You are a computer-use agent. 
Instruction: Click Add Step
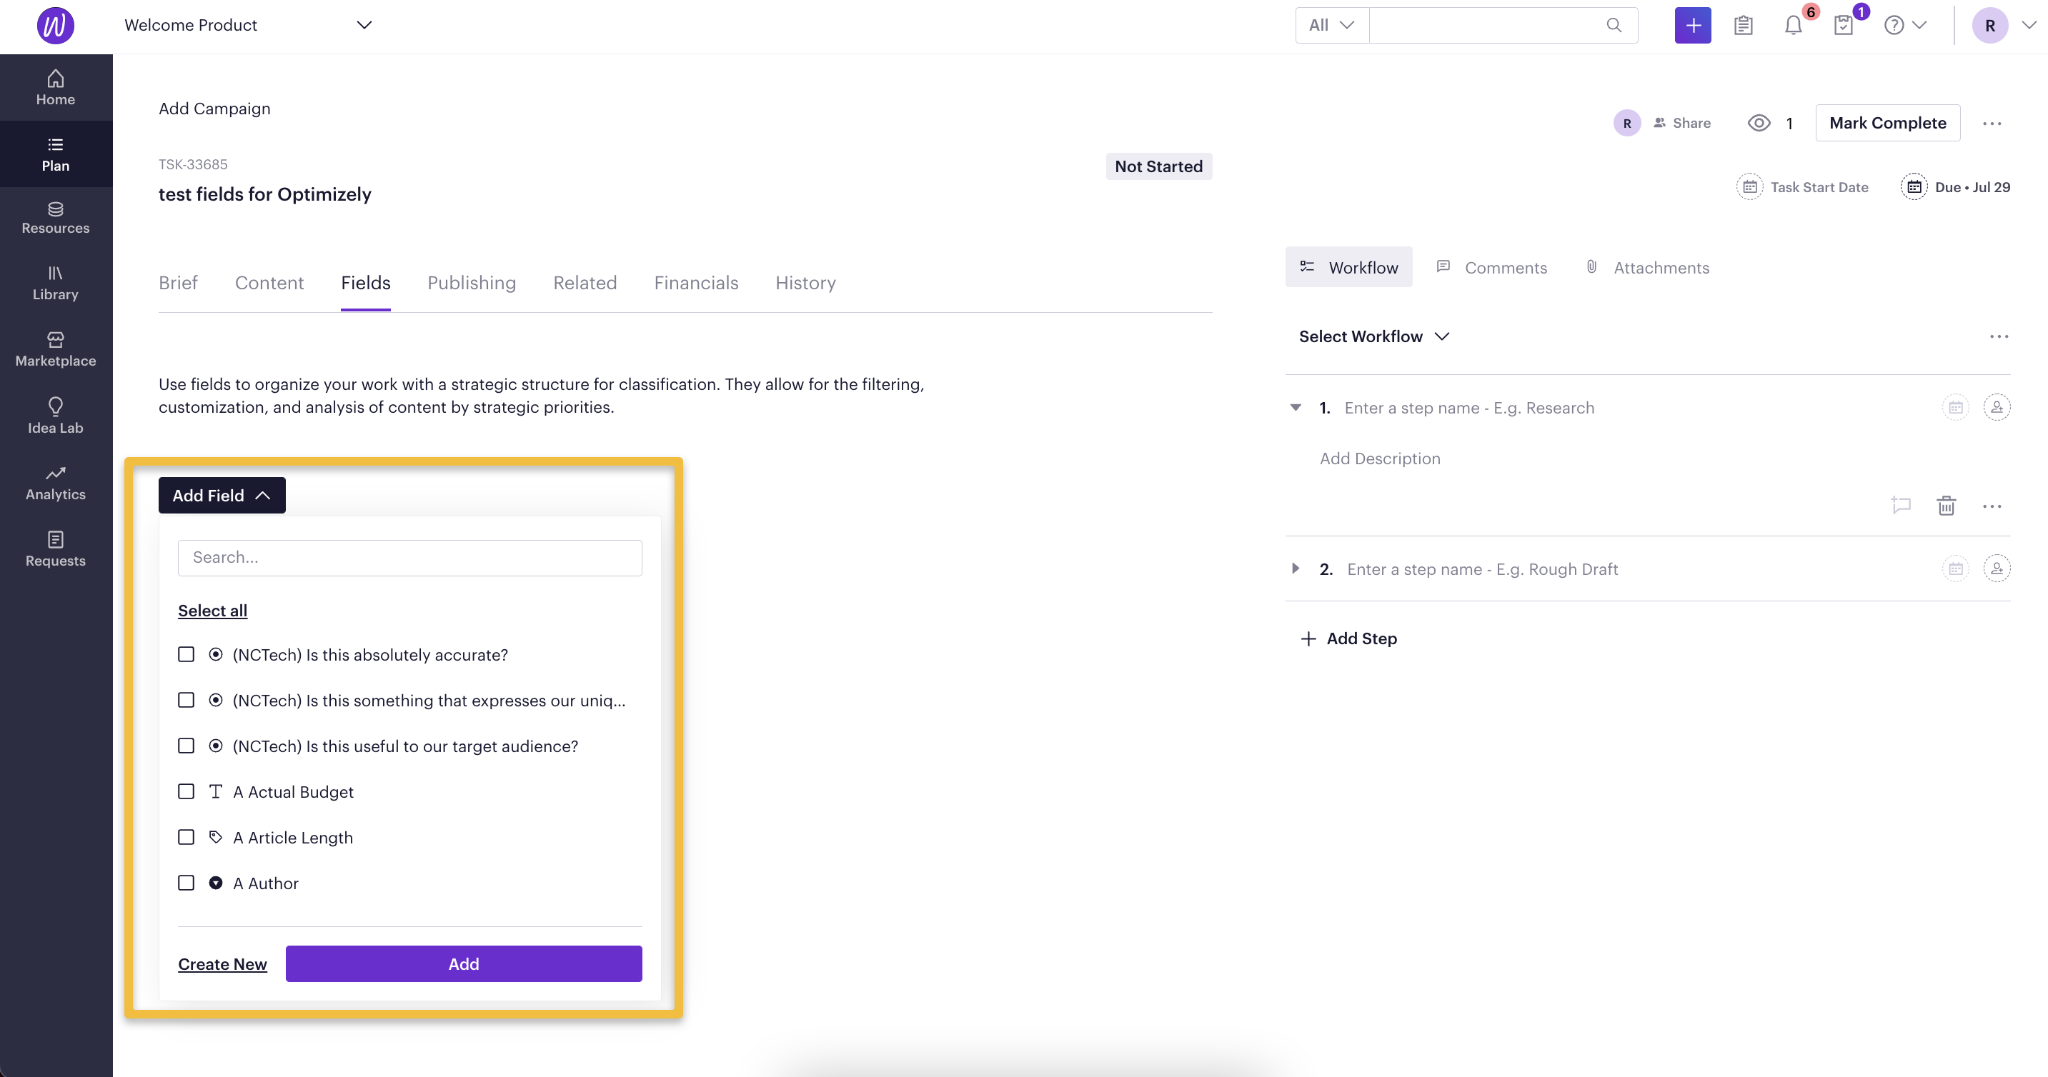point(1348,638)
